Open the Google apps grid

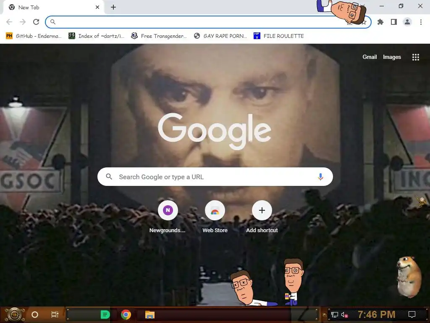[415, 57]
